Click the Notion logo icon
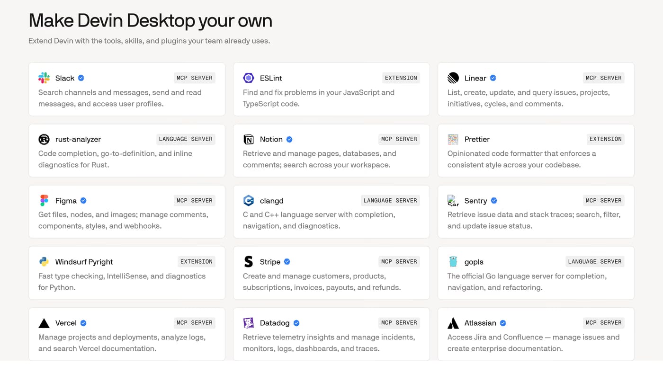663x374 pixels. pos(249,139)
